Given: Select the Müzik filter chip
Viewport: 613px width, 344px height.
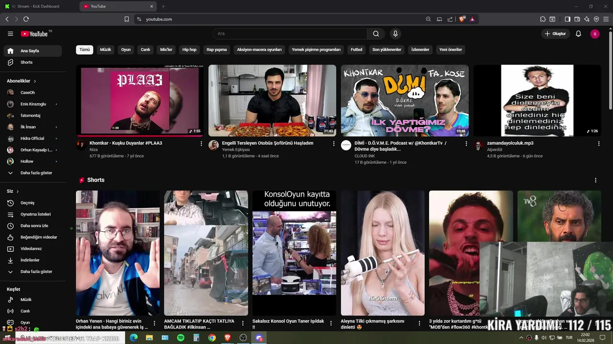Looking at the screenshot, I should (105, 50).
